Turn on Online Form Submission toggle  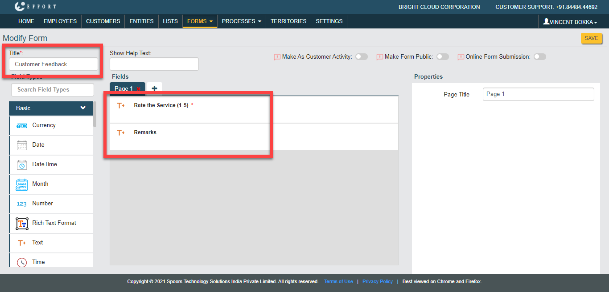click(539, 57)
